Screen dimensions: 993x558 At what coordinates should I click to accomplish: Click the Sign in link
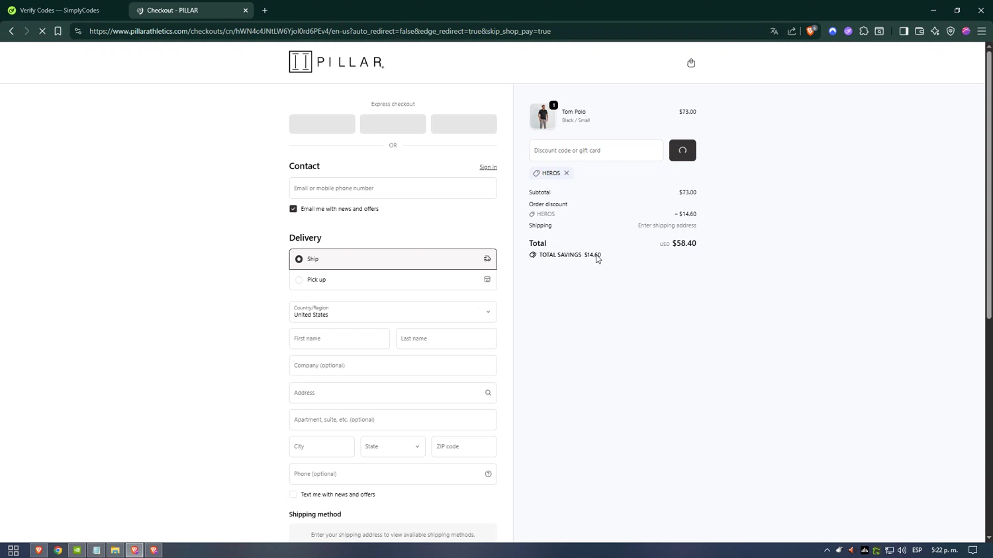[488, 167]
